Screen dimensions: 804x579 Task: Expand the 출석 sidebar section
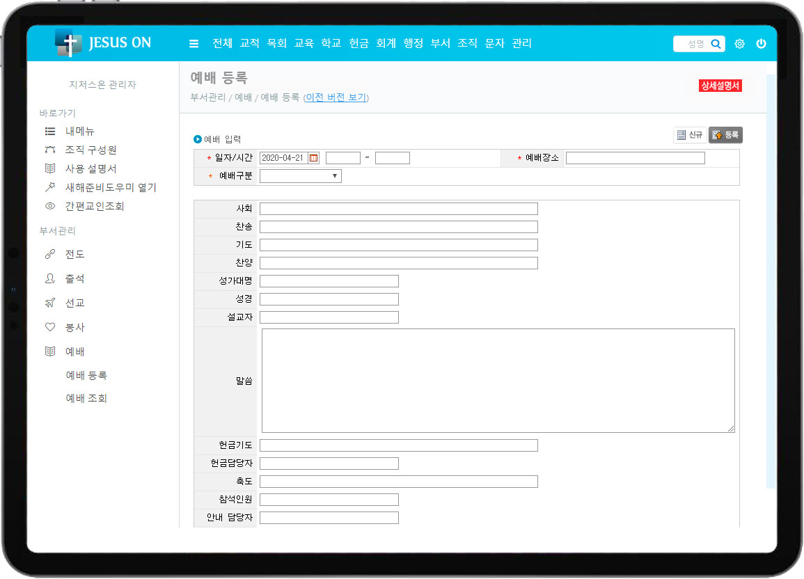[x=74, y=279]
